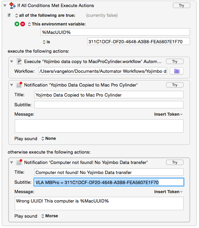
Task: Click the Computer not found notification icon
Action: coord(19,162)
